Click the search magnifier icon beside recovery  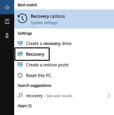coord(20,95)
